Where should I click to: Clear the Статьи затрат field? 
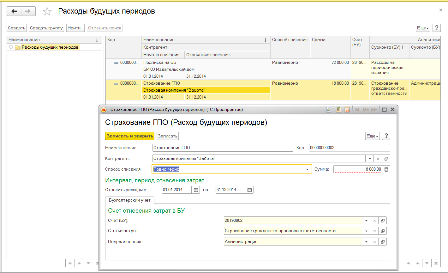(374, 231)
